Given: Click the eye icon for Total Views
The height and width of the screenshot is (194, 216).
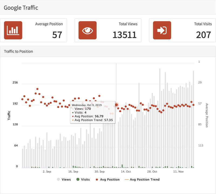Looking at the screenshot, I should [x=87, y=30].
